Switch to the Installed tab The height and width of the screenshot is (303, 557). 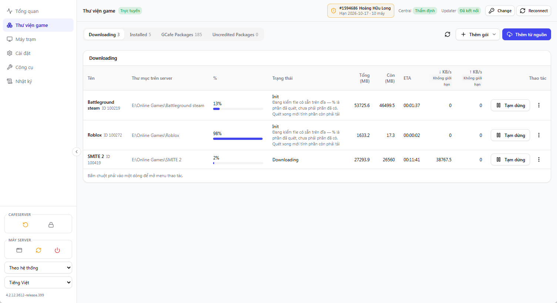[140, 34]
